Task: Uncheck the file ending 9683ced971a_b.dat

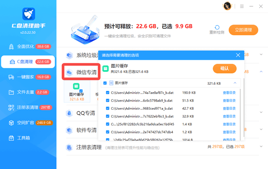Action: click(x=108, y=108)
